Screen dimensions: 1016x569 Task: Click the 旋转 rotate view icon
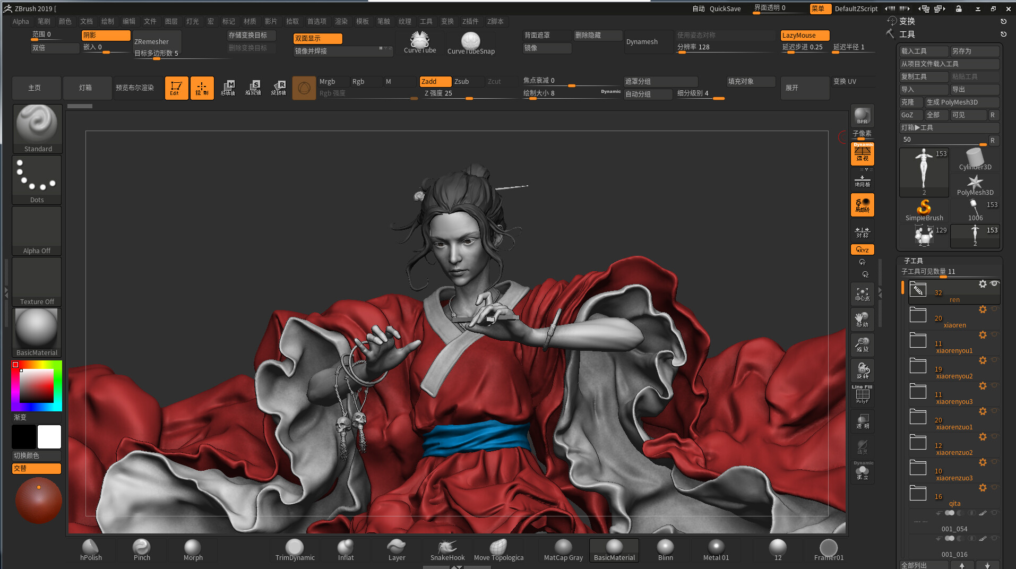(x=862, y=370)
